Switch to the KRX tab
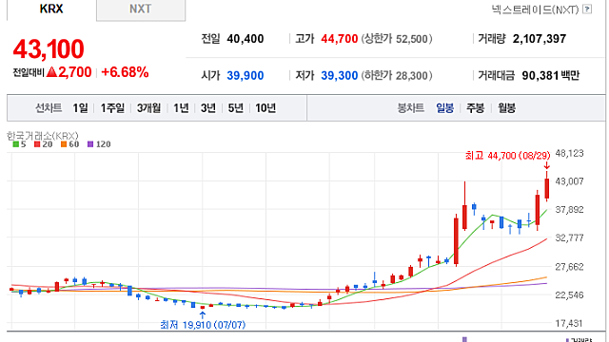 pos(51,9)
